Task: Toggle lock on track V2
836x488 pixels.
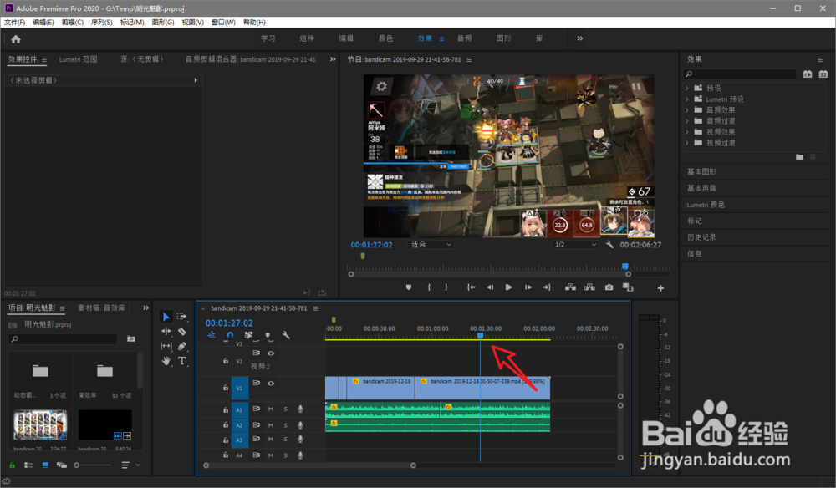Action: pyautogui.click(x=226, y=362)
